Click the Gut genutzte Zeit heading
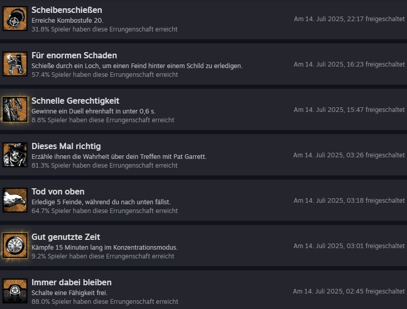This screenshot has height=309, width=407. coord(66,237)
